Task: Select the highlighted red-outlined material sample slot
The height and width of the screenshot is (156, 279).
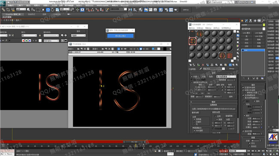Action: coord(192,41)
